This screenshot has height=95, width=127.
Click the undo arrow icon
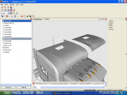[12, 16]
